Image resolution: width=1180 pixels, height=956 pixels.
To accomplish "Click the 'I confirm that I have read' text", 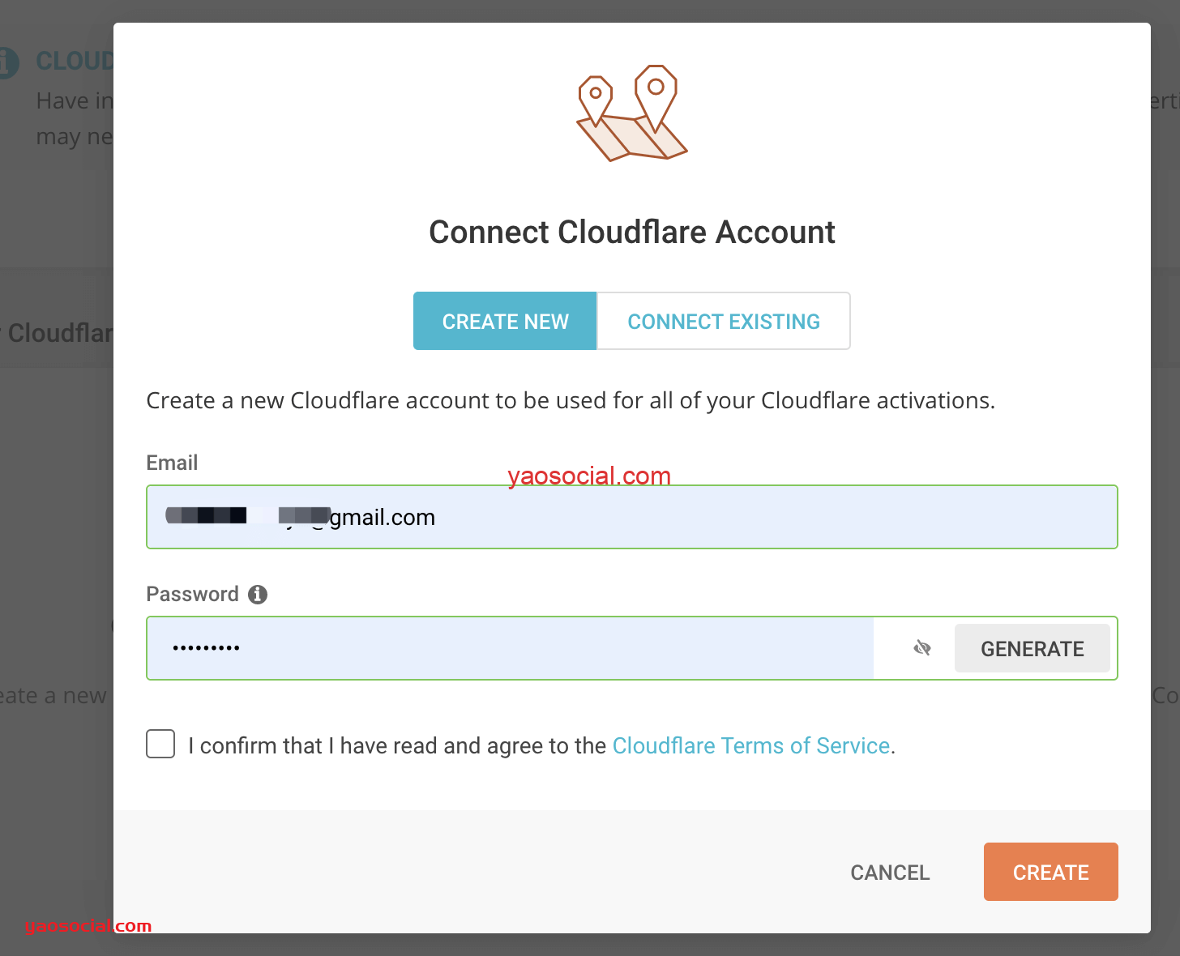I will (x=397, y=745).
